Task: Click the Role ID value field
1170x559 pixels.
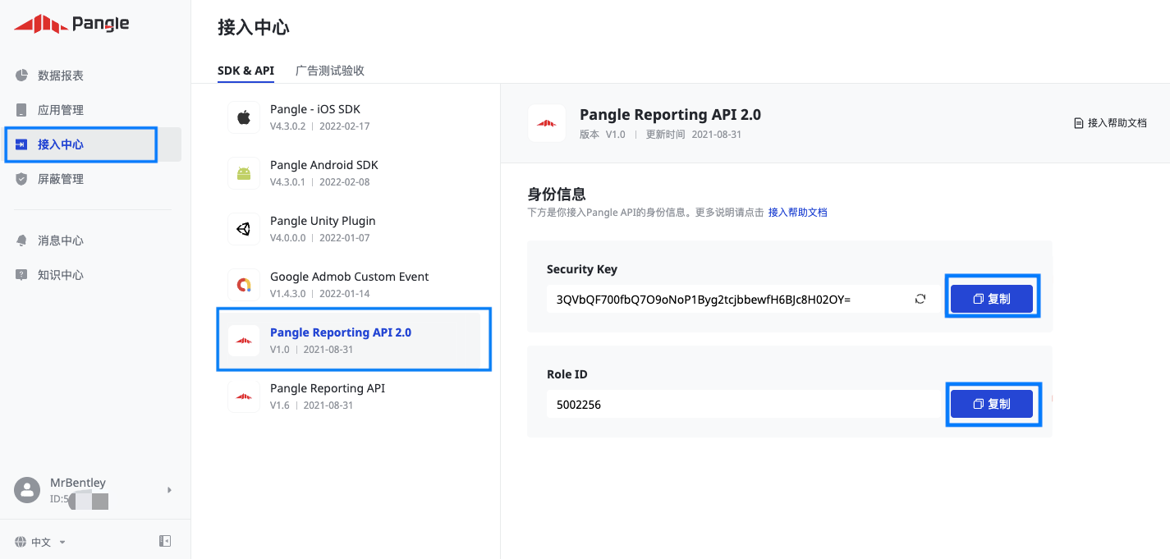Action: click(744, 404)
